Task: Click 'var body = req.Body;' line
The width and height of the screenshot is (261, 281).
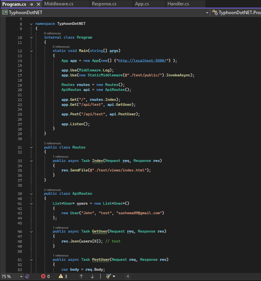Action: point(83,270)
